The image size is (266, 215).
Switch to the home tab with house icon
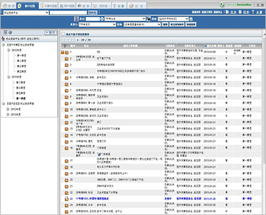tap(9, 6)
